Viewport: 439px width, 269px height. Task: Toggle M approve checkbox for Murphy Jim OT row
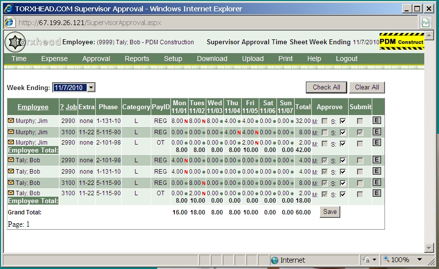tap(325, 144)
